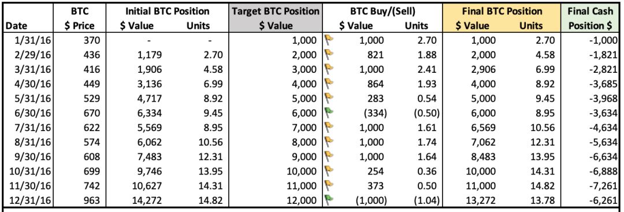Image resolution: width=624 pixels, height=212 pixels.
Task: Click the yellow flag icon in 1/31/16 row
Action: tap(329, 40)
